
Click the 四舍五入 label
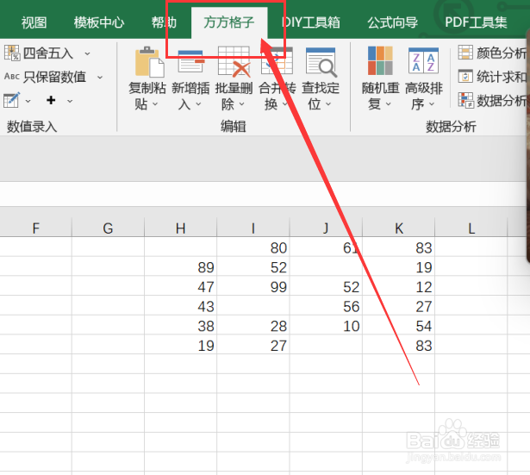(48, 53)
